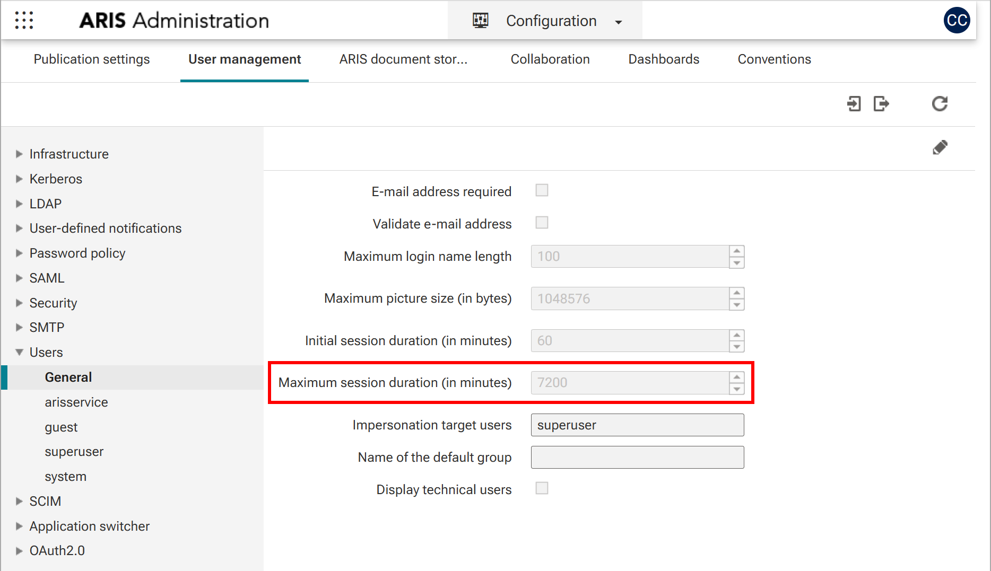Decrease Maximum session duration value
The width and height of the screenshot is (991, 571).
tap(737, 389)
